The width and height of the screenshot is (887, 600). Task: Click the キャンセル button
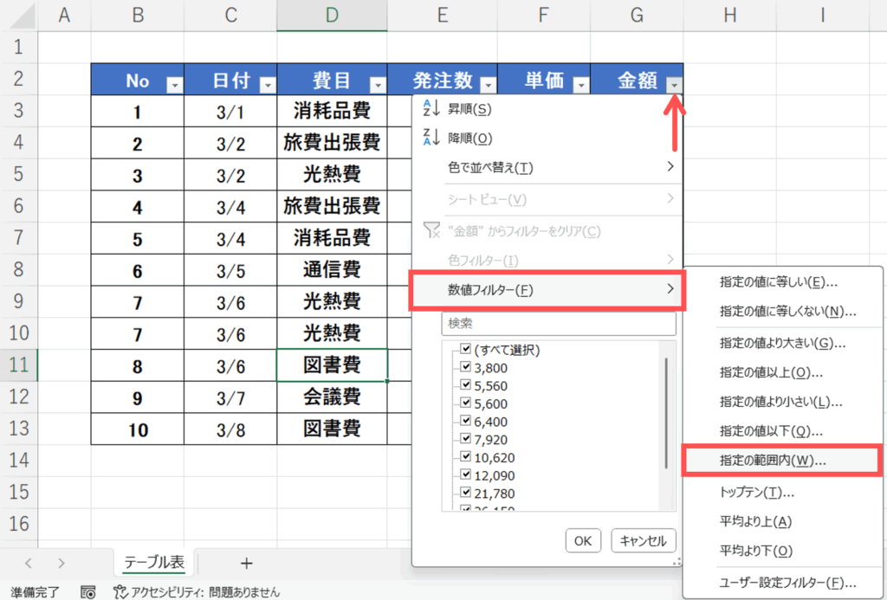click(644, 541)
